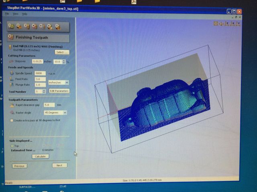This screenshot has height=192, width=257.
Task: Click the 'Toolpath Parameters' heading
Action: tap(23, 100)
